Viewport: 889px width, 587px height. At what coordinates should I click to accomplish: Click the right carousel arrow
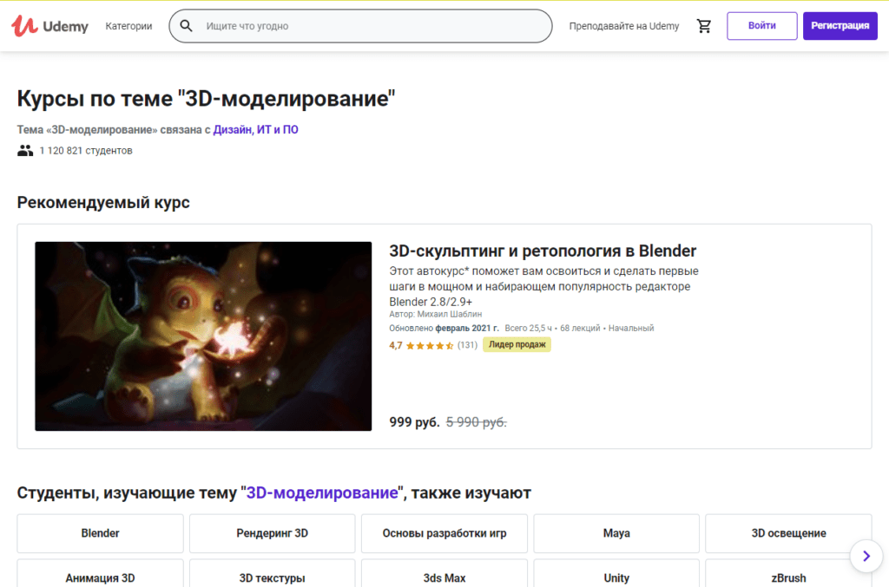pyautogui.click(x=866, y=556)
